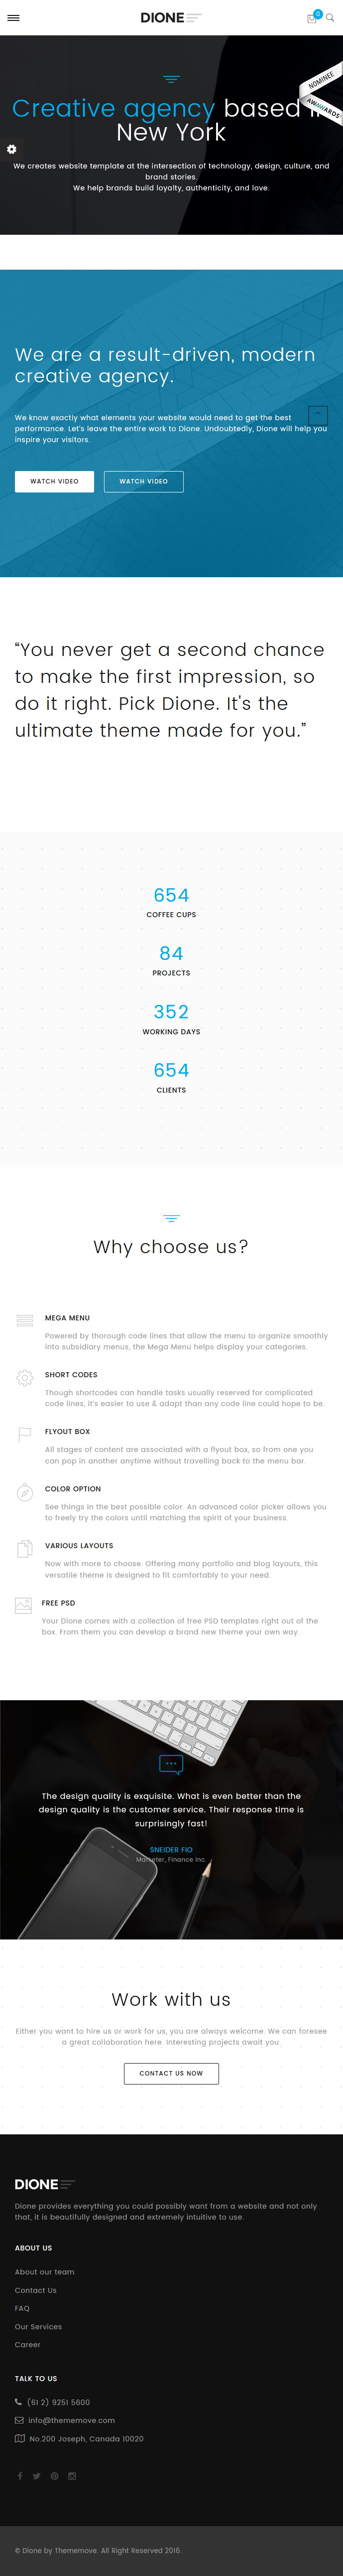Open the search magnifier icon
This screenshot has height=2576, width=343.
[x=330, y=18]
